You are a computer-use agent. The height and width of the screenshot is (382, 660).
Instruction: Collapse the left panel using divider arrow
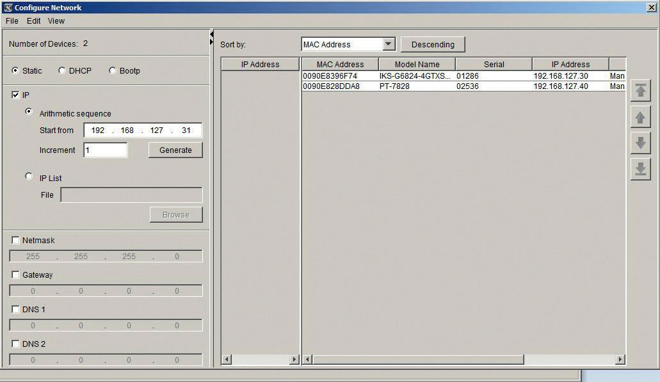pos(212,42)
